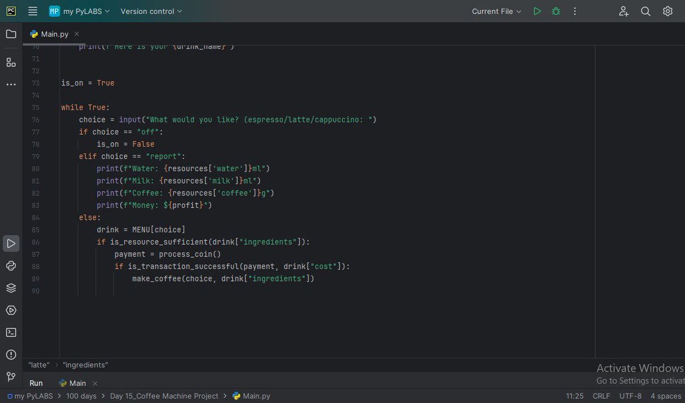Open the Services tool window icon
Screen dimensions: 685x403
(x=11, y=311)
